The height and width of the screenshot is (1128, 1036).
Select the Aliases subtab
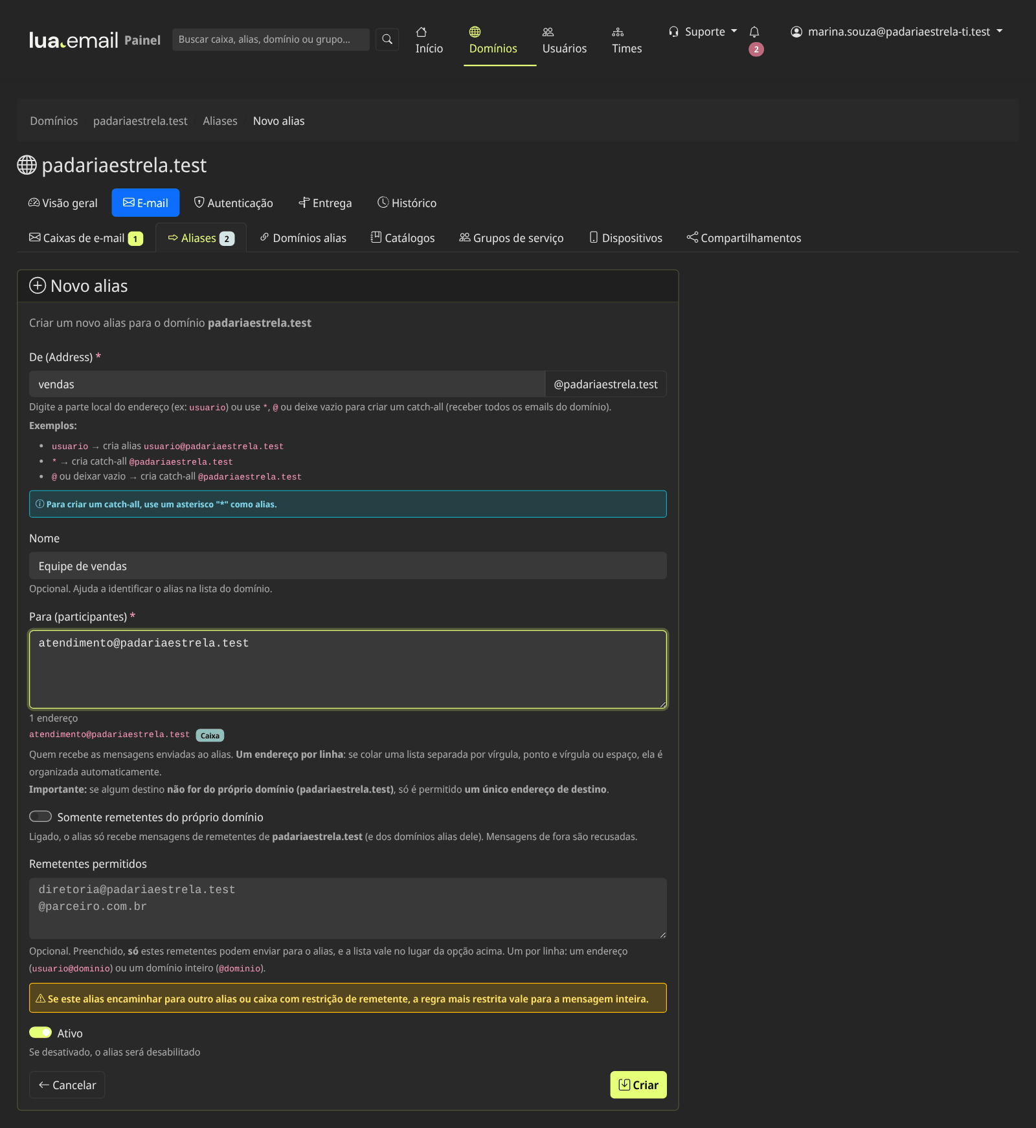(x=201, y=238)
